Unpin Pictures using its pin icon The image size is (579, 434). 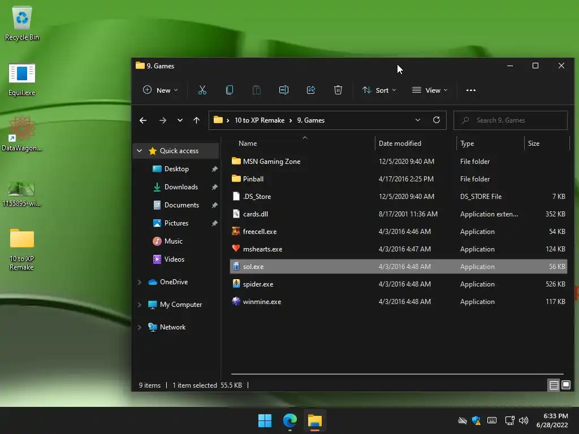pyautogui.click(x=214, y=223)
